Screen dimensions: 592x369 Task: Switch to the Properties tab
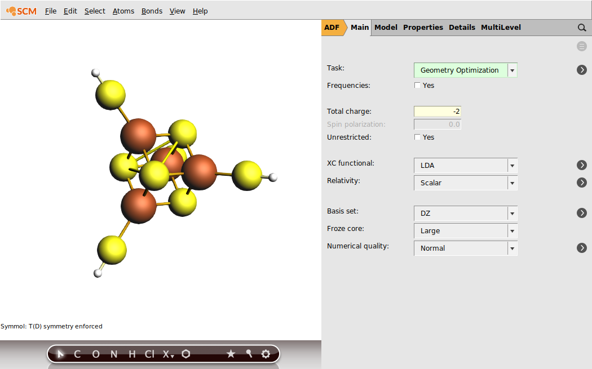click(x=423, y=27)
